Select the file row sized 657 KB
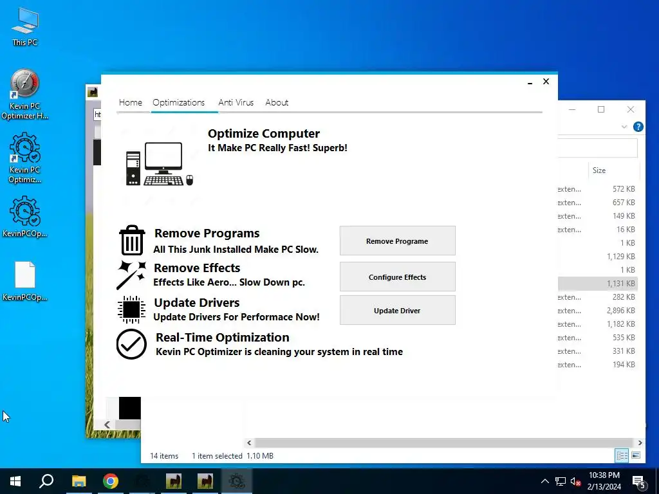Image resolution: width=659 pixels, height=494 pixels. (597, 203)
